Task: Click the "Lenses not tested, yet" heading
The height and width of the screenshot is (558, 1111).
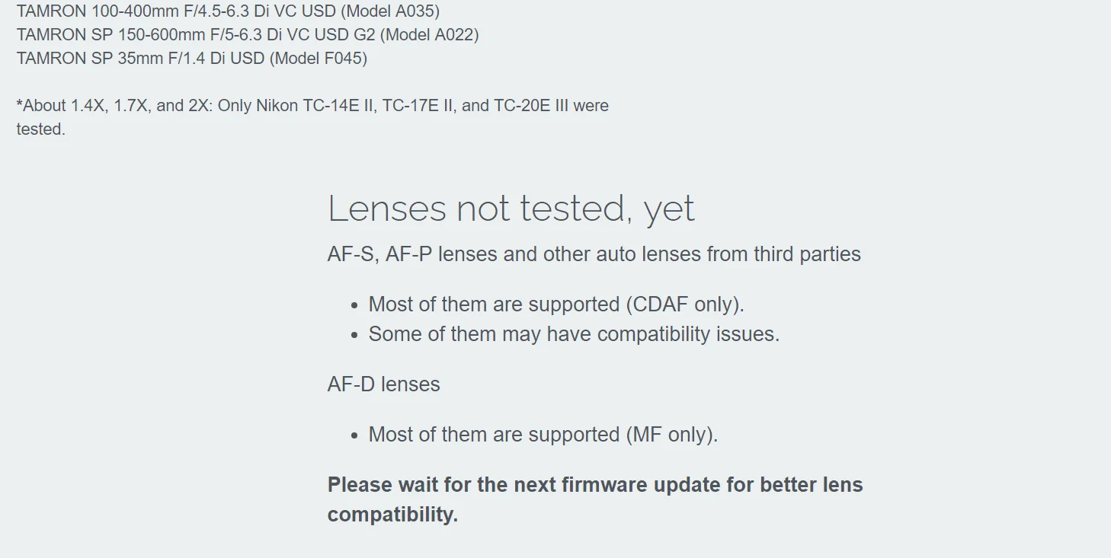Action: tap(511, 209)
